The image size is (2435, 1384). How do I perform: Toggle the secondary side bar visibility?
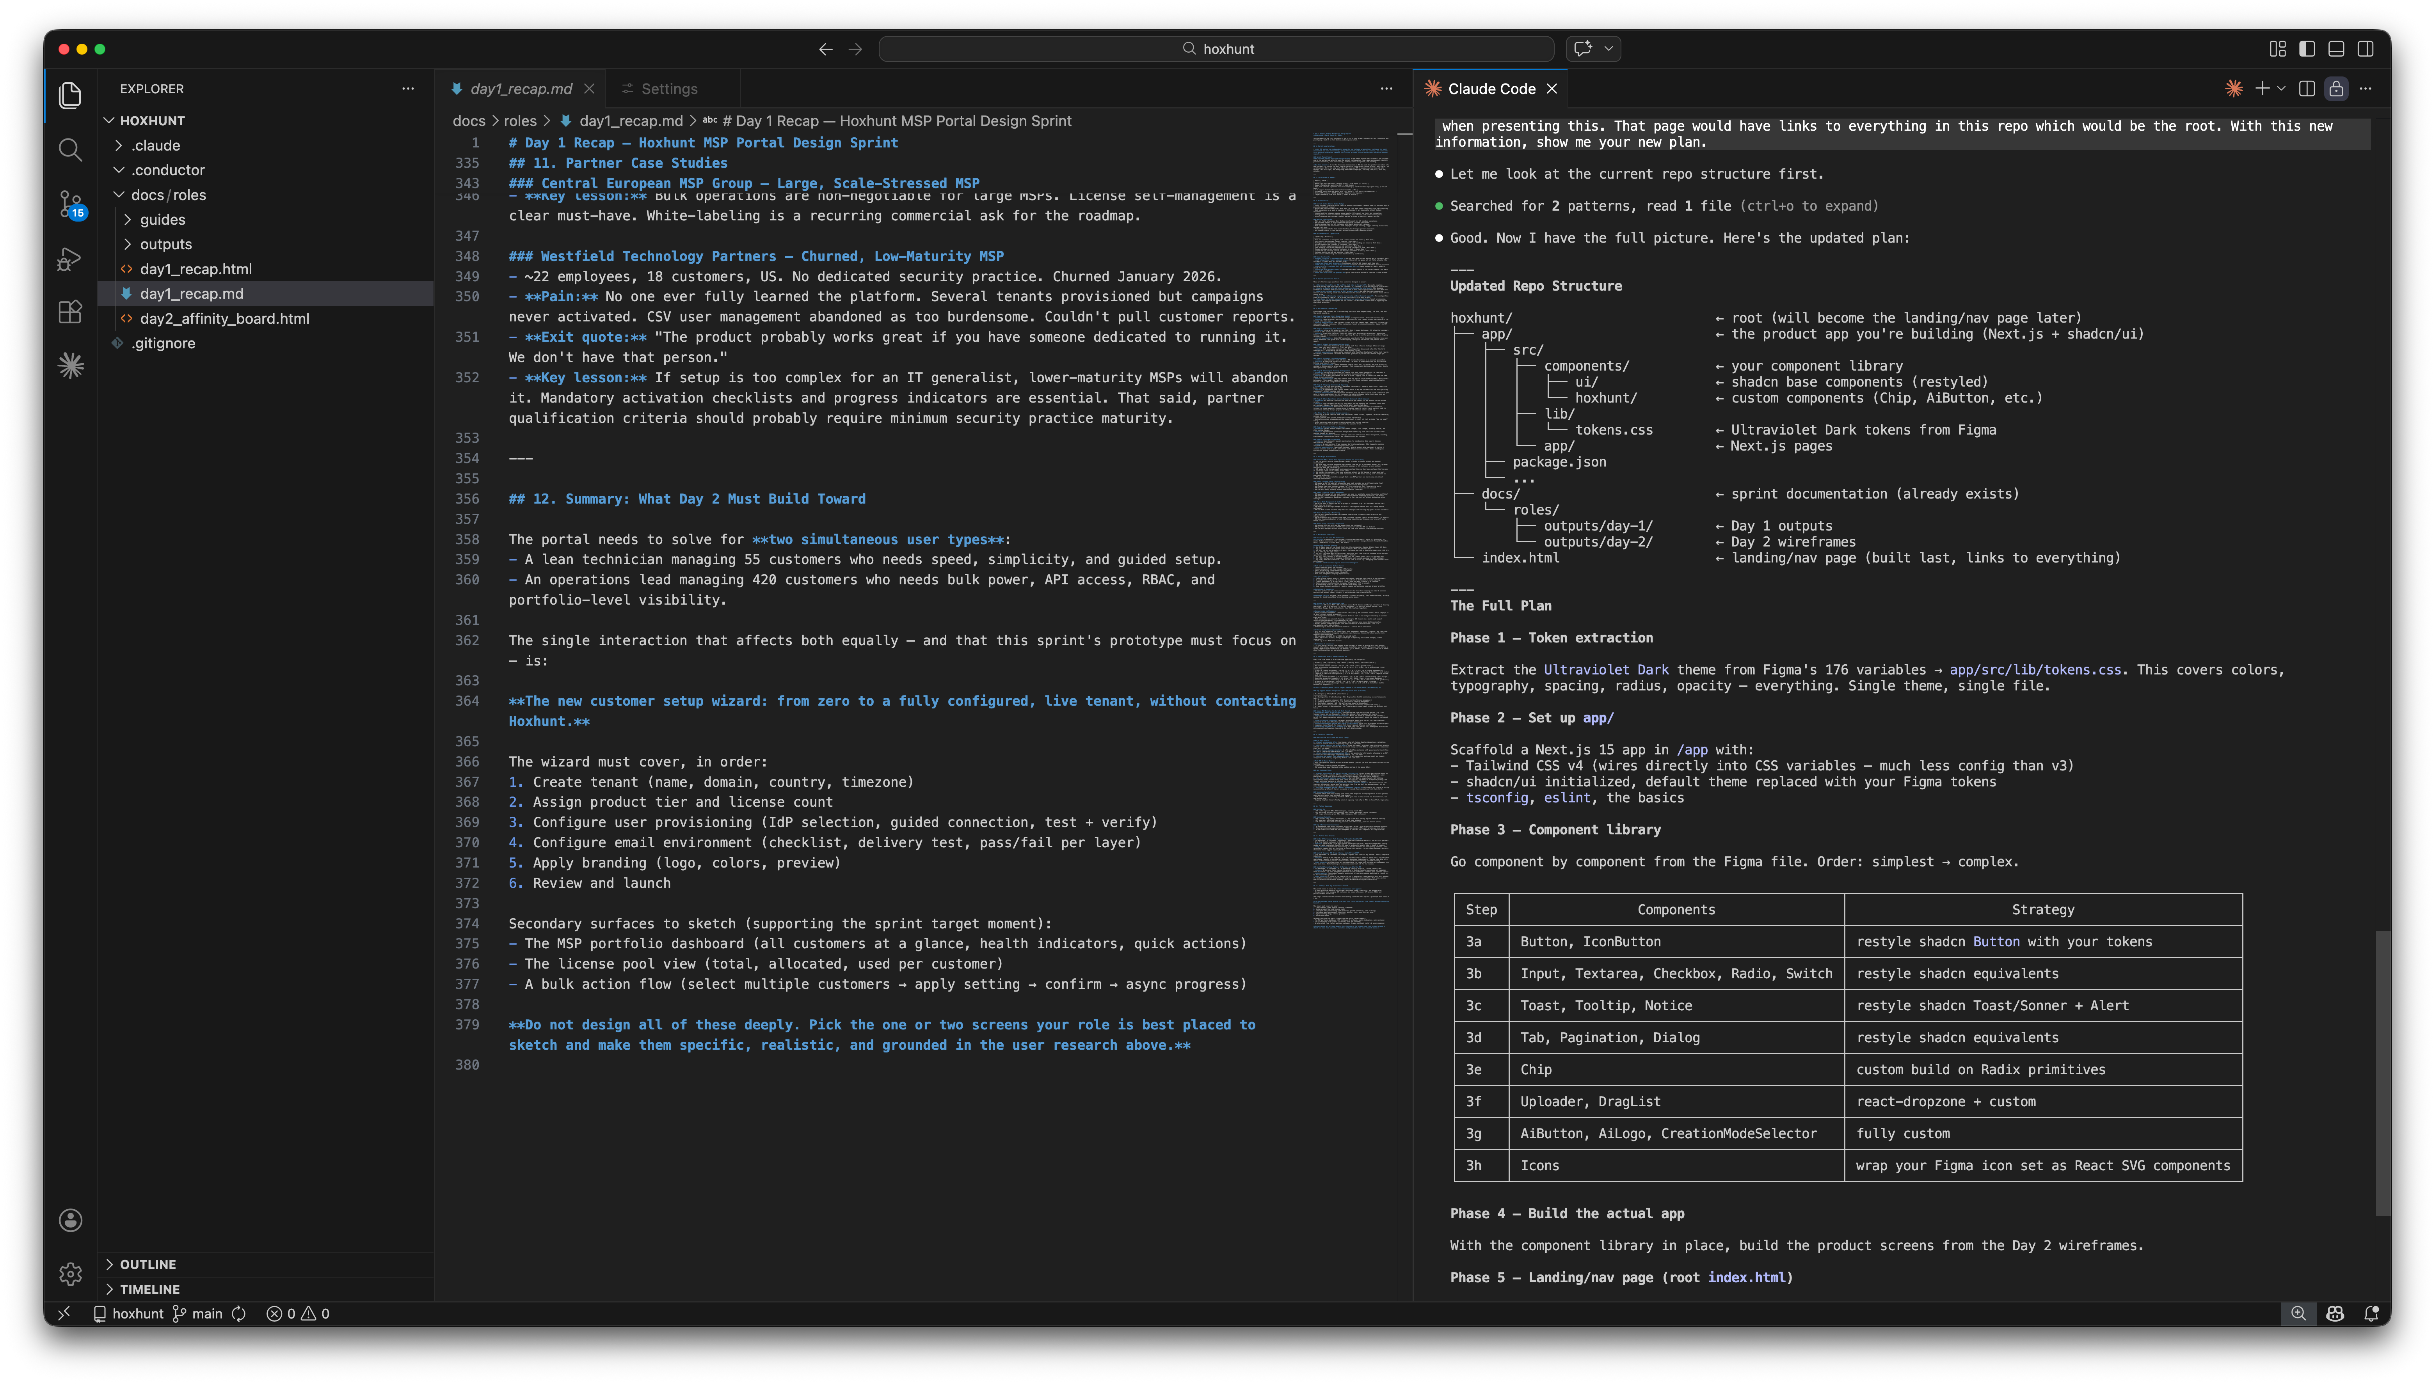[2366, 48]
